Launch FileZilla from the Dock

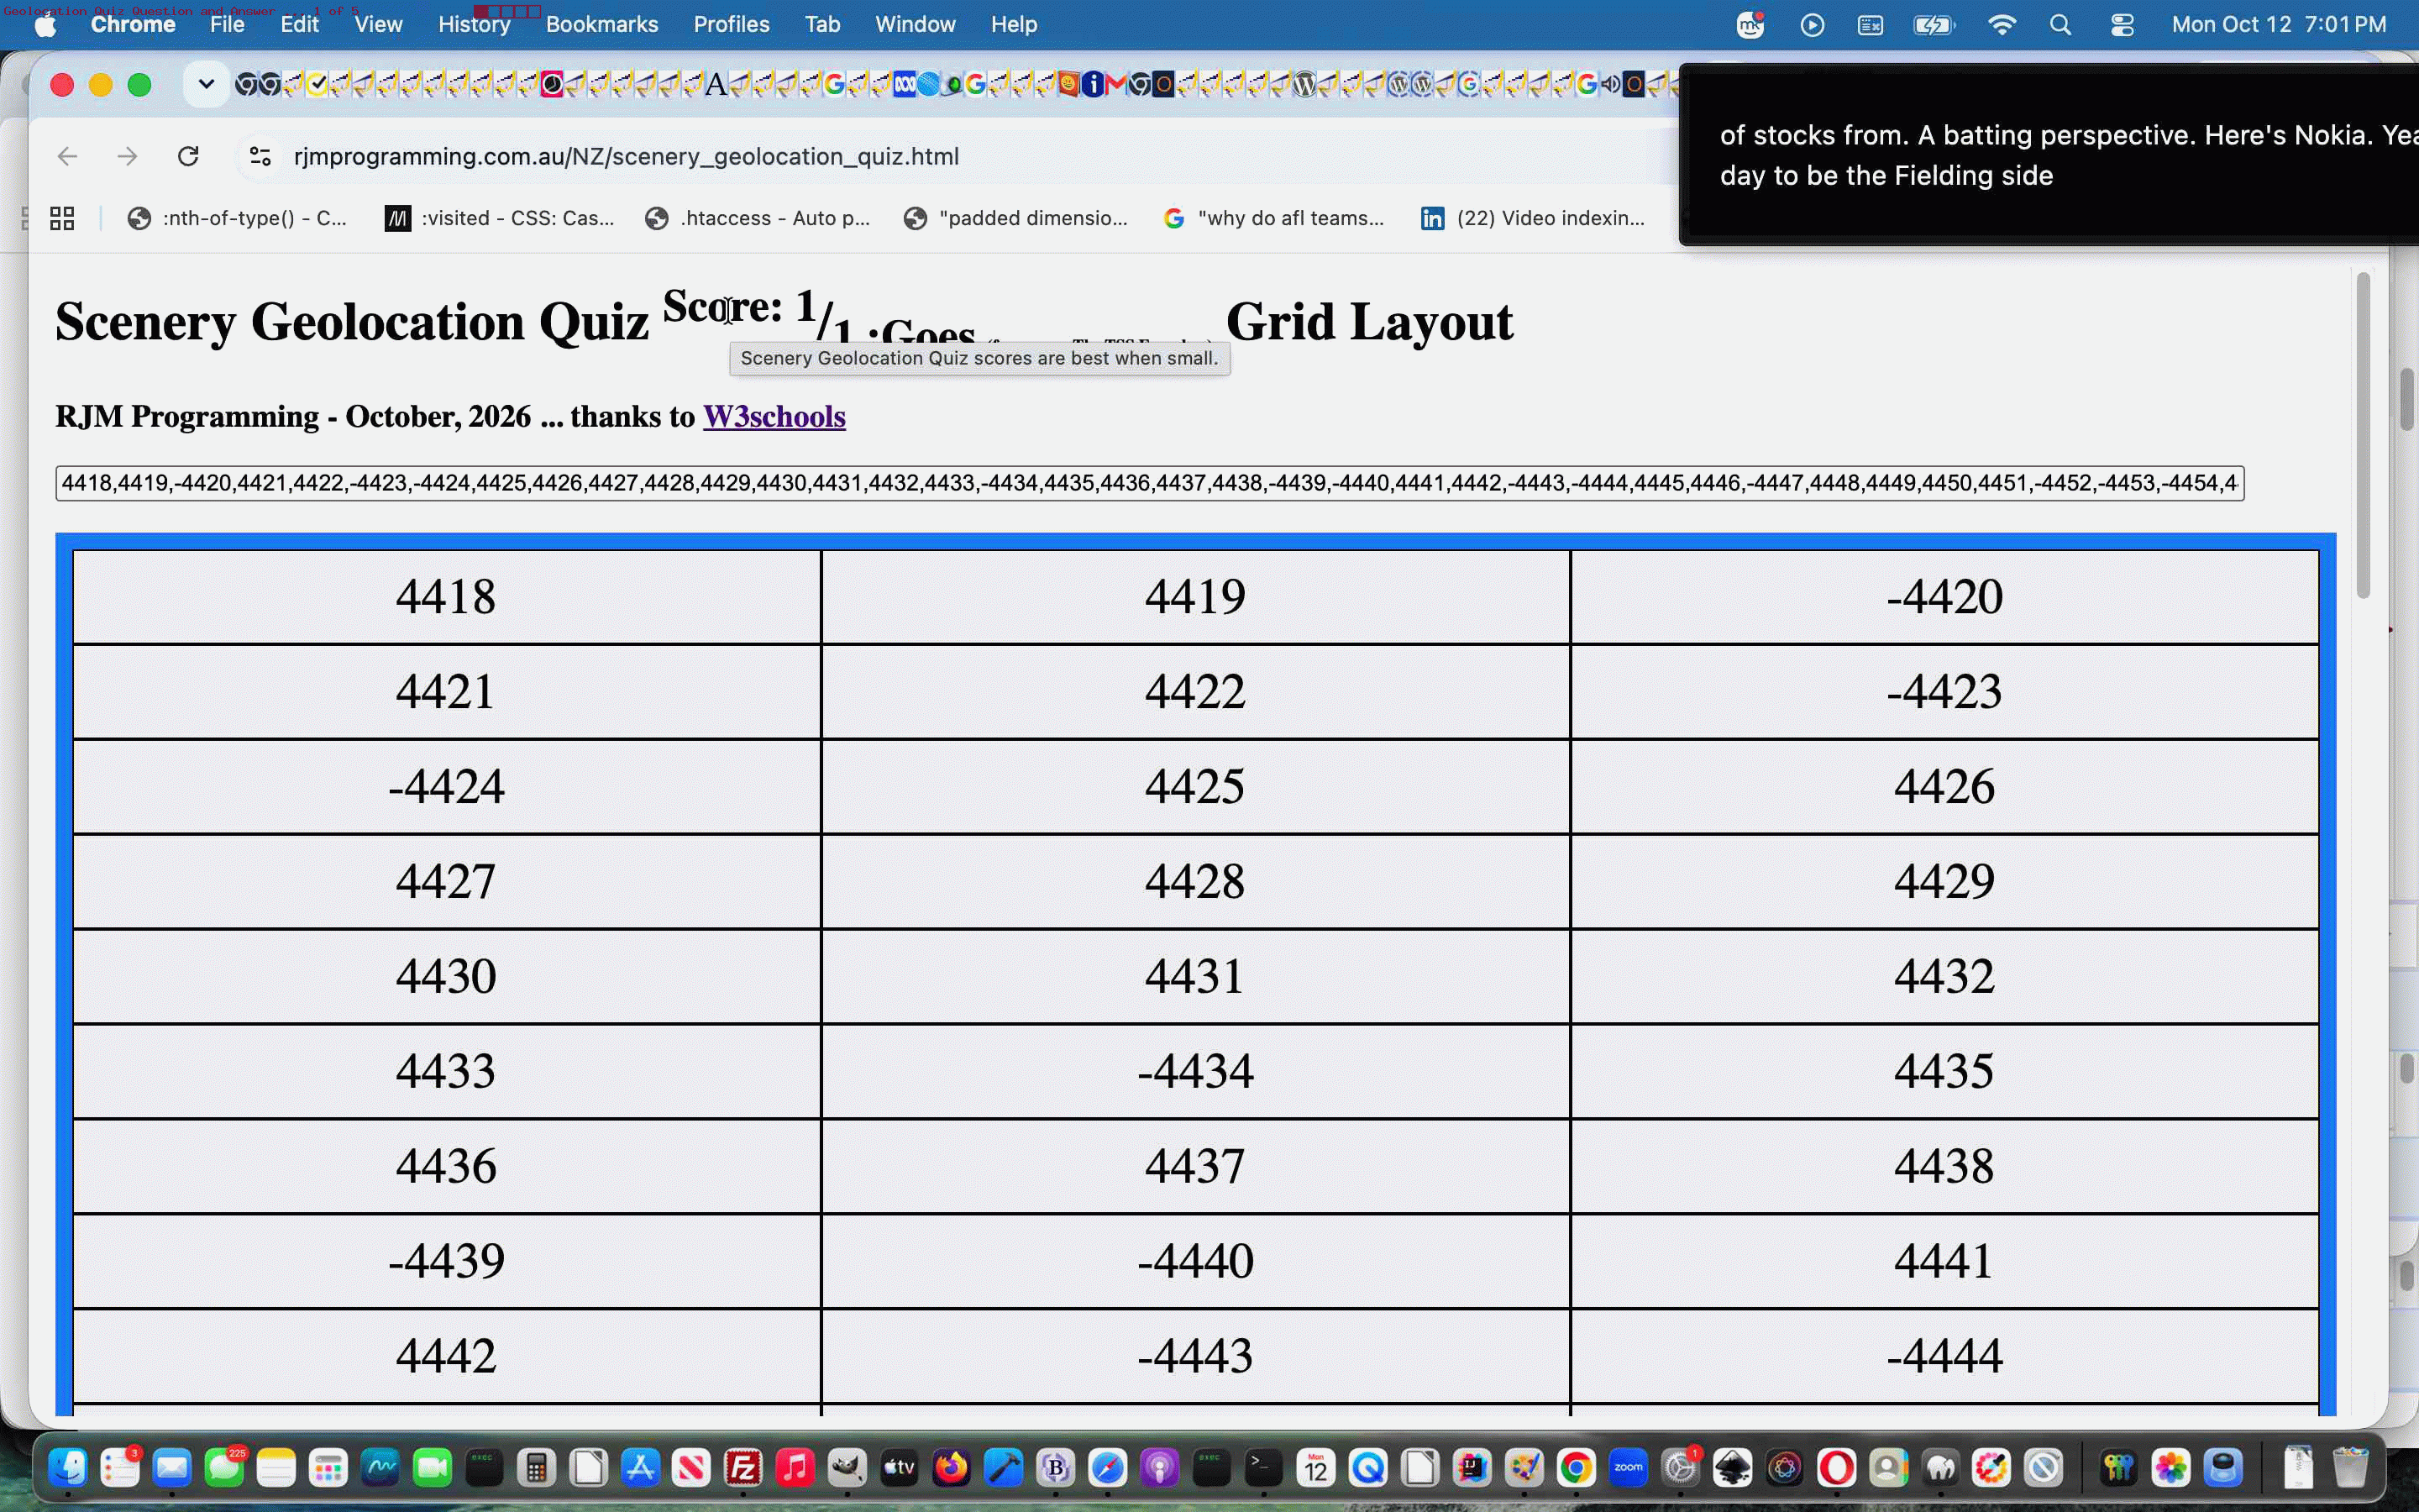[x=742, y=1468]
